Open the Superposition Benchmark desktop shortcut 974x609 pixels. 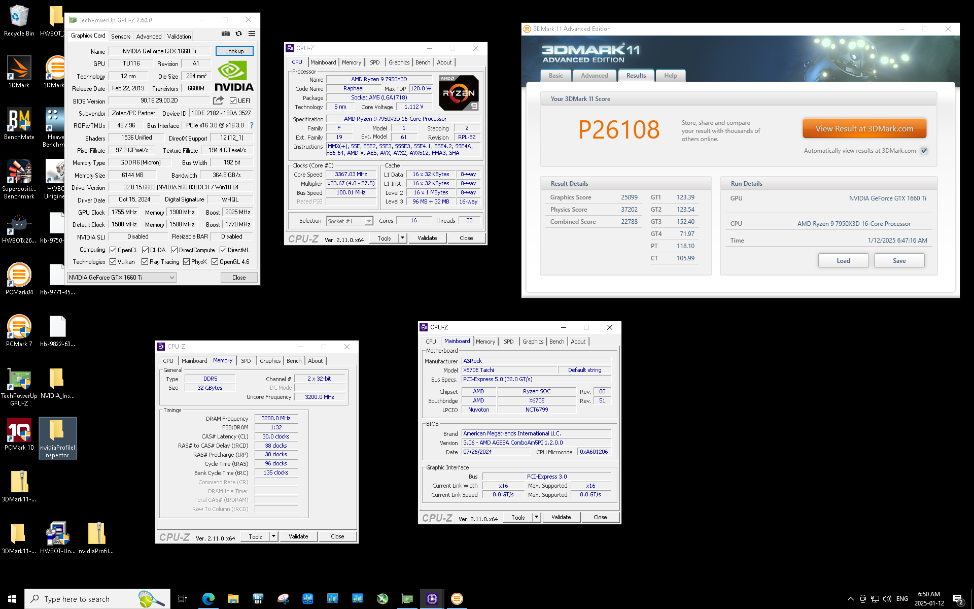pyautogui.click(x=19, y=179)
